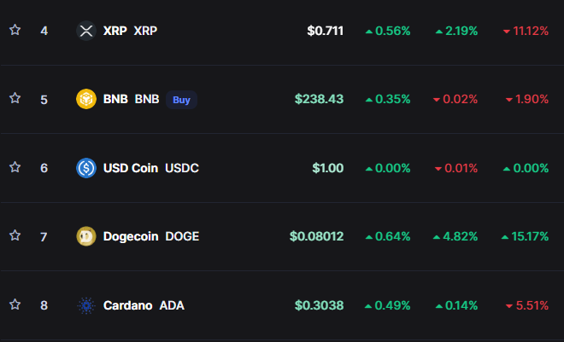Click Dogecoin's 15.17% weekly gain value

point(525,236)
